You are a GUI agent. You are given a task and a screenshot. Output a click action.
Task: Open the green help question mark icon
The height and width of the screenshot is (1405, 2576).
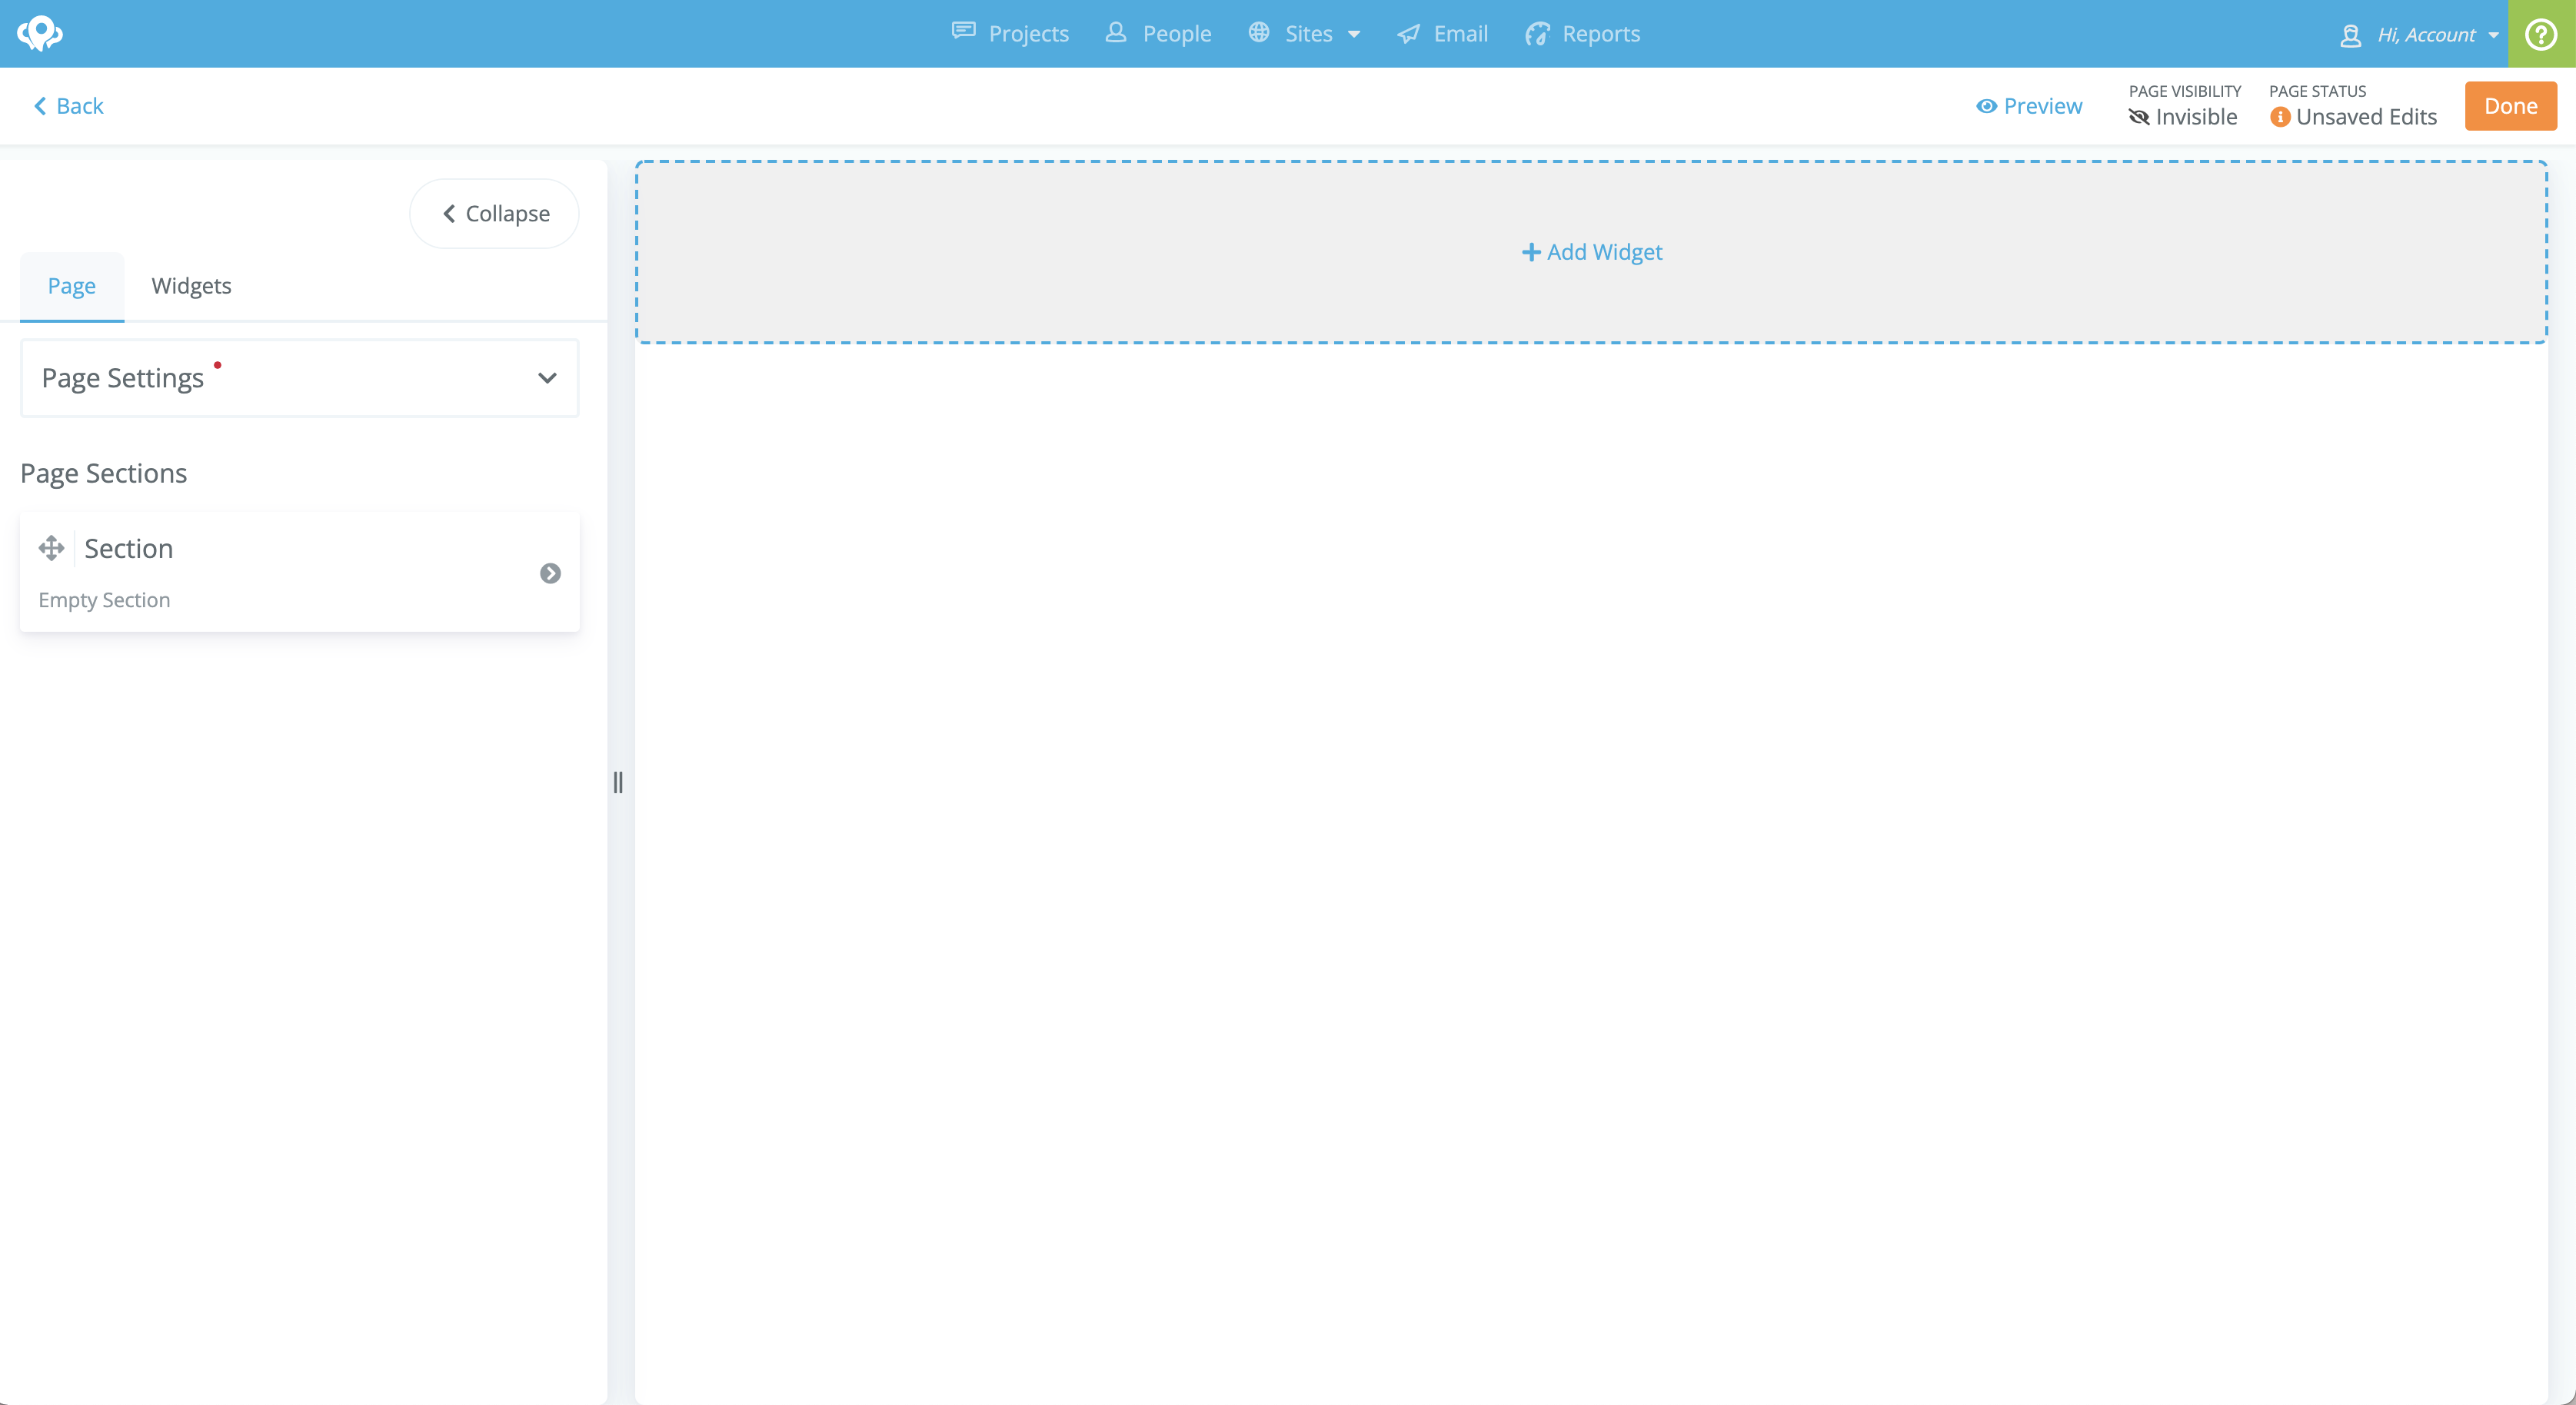(x=2541, y=34)
